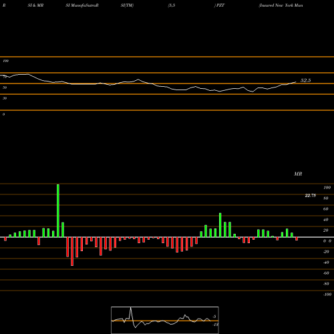Click the -80 label on MR axis
Image resolution: width=334 pixels, height=334 pixels.
(326, 284)
